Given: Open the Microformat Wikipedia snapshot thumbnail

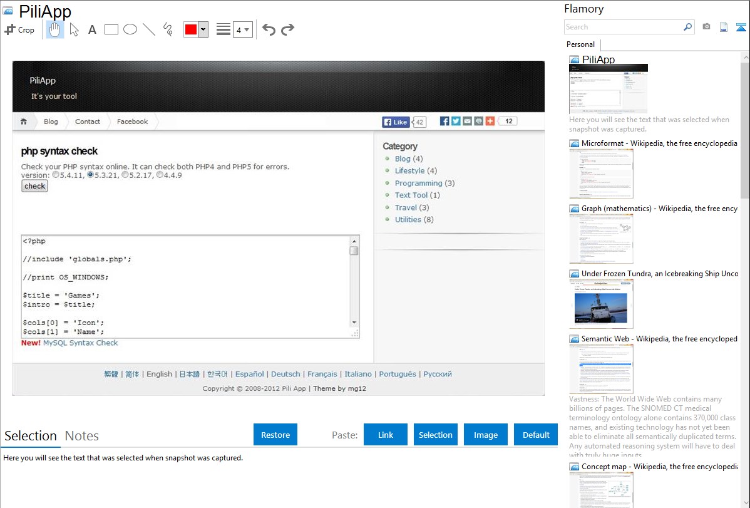Looking at the screenshot, I should click(x=601, y=174).
